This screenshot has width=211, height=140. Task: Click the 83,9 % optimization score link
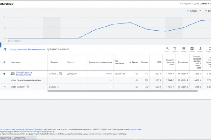pyautogui.click(x=109, y=73)
